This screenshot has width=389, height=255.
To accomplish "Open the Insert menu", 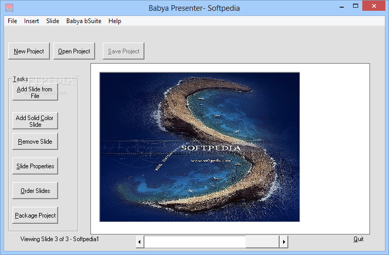I will pyautogui.click(x=31, y=21).
